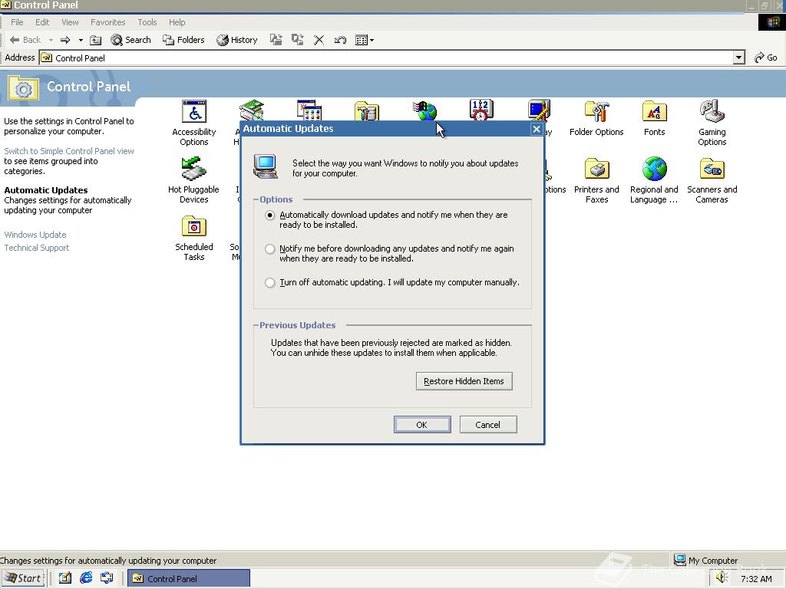This screenshot has width=786, height=589.
Task: Click Cancel in Automatic Updates dialog
Action: click(x=487, y=425)
